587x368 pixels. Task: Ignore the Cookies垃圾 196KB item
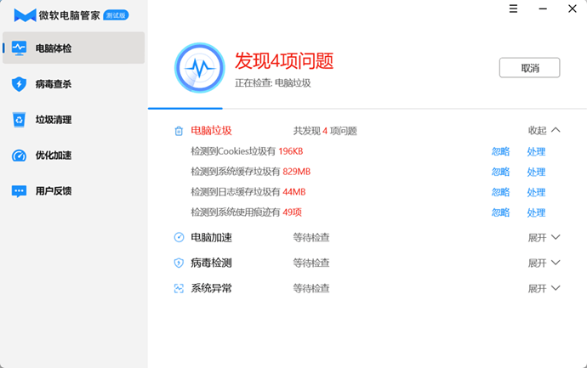(x=500, y=151)
